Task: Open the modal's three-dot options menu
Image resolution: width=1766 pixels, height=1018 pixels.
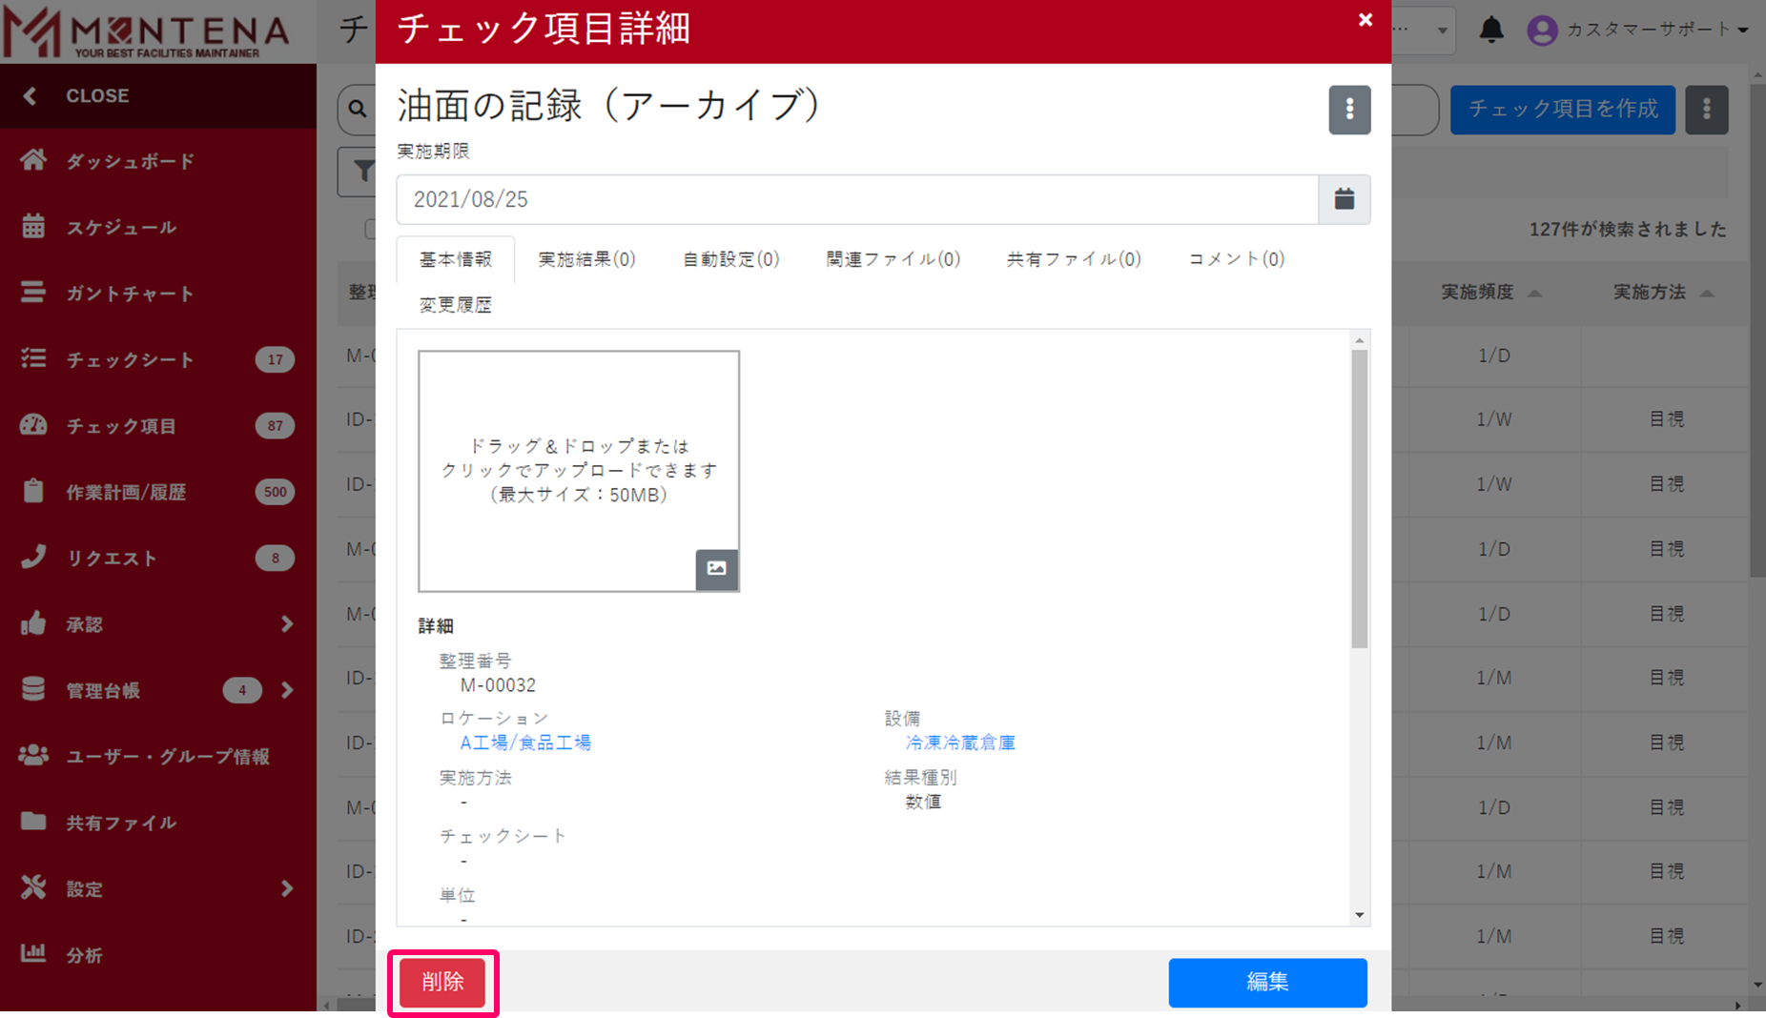Action: [1349, 110]
